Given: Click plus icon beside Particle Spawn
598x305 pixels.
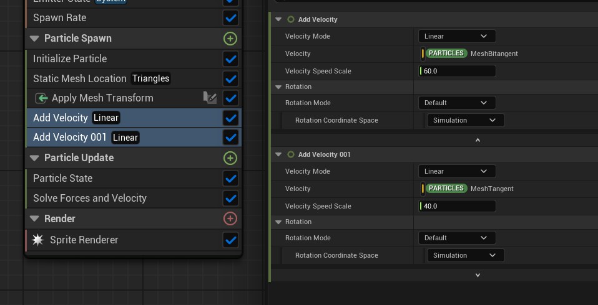Looking at the screenshot, I should 230,39.
